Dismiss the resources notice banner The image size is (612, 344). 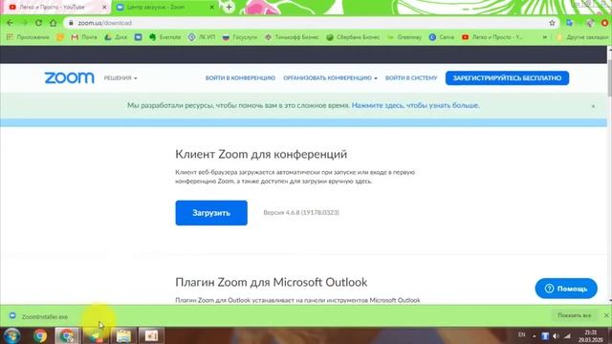[x=593, y=106]
